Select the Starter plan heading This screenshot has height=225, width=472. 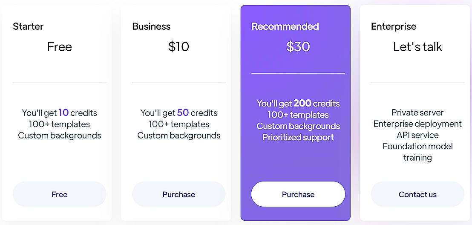click(x=28, y=26)
